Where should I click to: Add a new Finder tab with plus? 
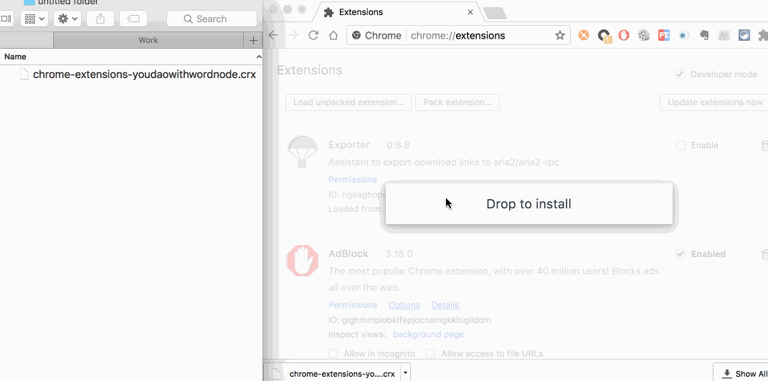(x=253, y=40)
